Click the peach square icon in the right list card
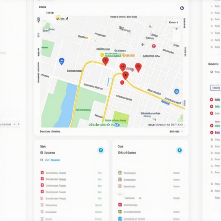Viewport: 221px width, 221px height. 120,186
